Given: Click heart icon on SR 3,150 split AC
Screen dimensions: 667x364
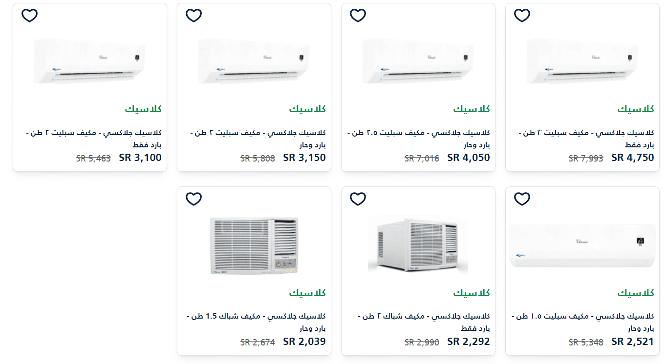Looking at the screenshot, I should (194, 16).
